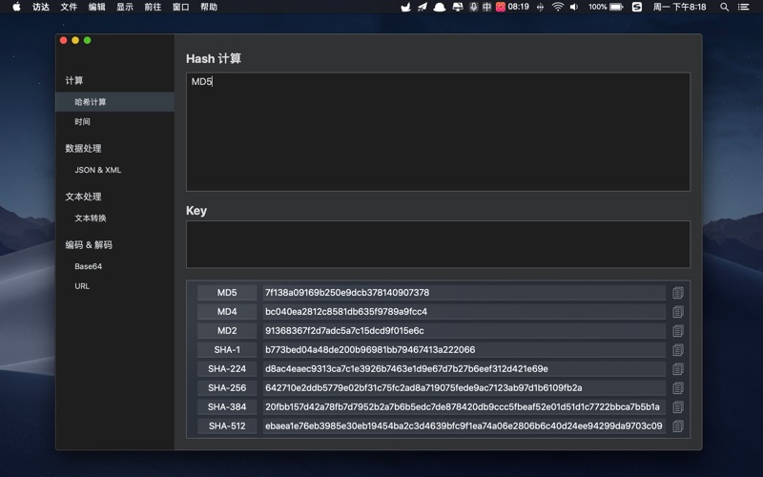Click the SHA-256 label button
Screen dimensions: 763x477
pos(227,388)
